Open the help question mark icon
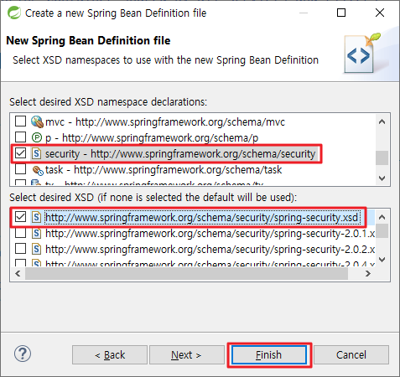Image resolution: width=400 pixels, height=377 pixels. 23,354
